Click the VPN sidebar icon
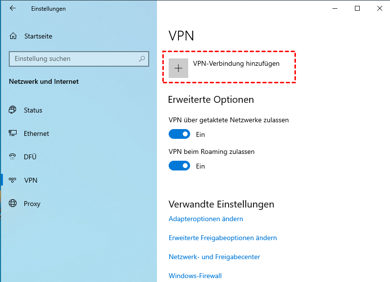390x282 pixels. pos(13,180)
